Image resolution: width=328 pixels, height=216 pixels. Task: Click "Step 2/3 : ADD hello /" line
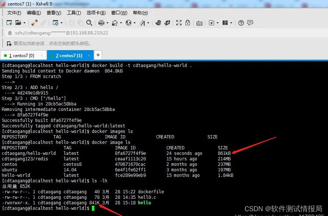coord(30,87)
